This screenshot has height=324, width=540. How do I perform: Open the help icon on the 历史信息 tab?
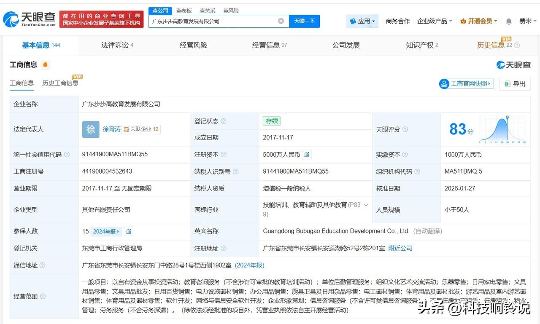(517, 45)
